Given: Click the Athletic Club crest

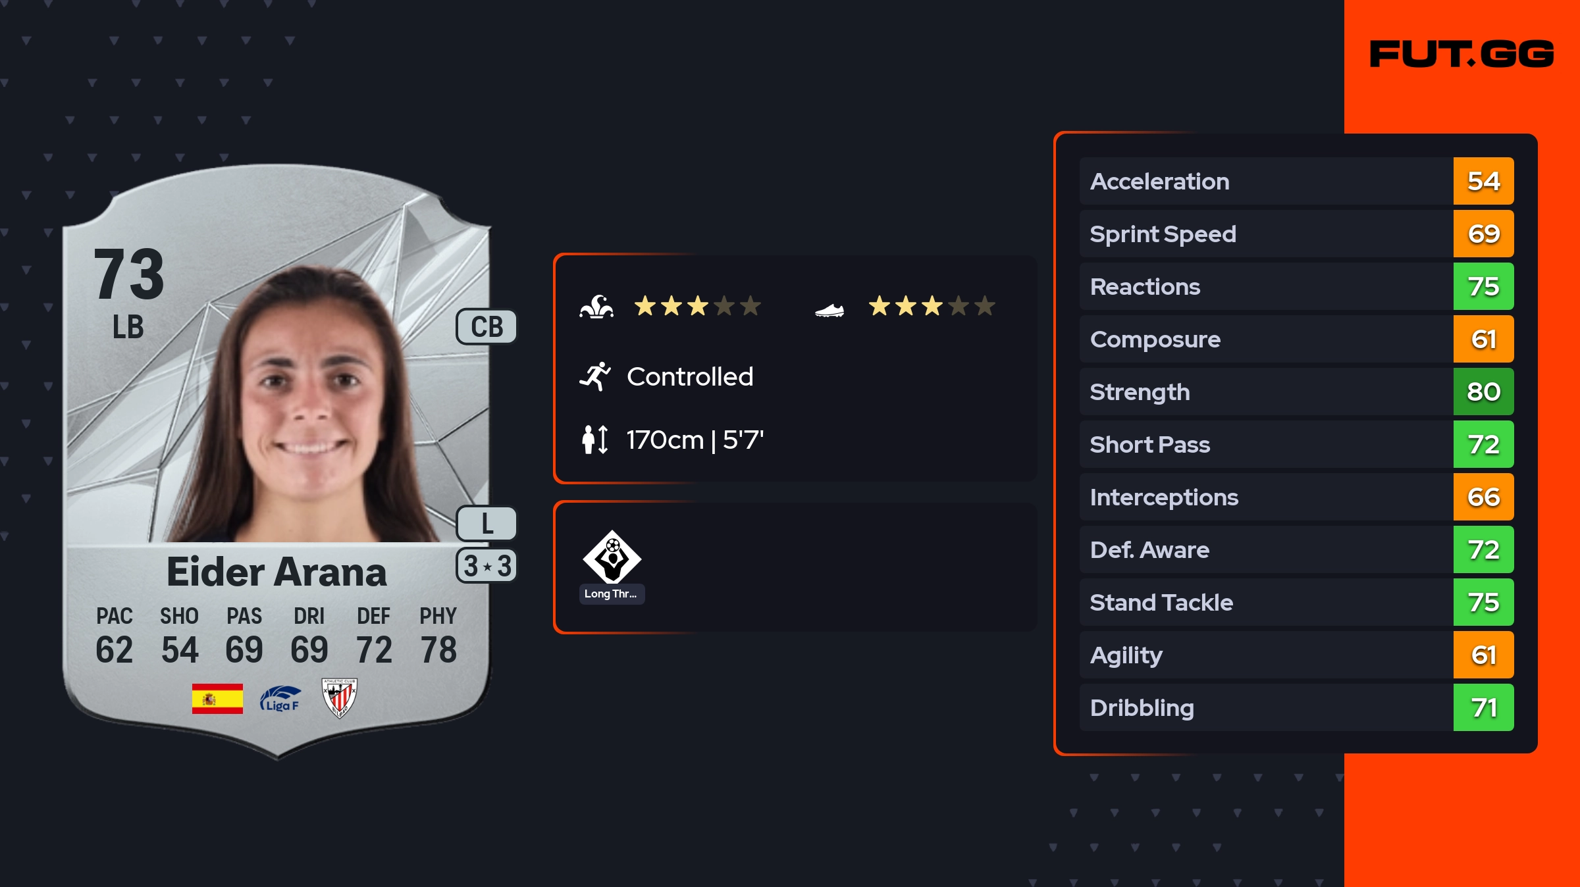Looking at the screenshot, I should 339,698.
